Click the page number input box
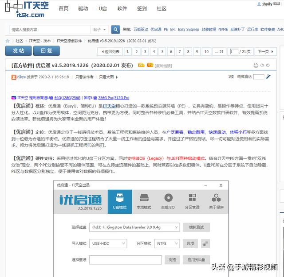 (234, 52)
